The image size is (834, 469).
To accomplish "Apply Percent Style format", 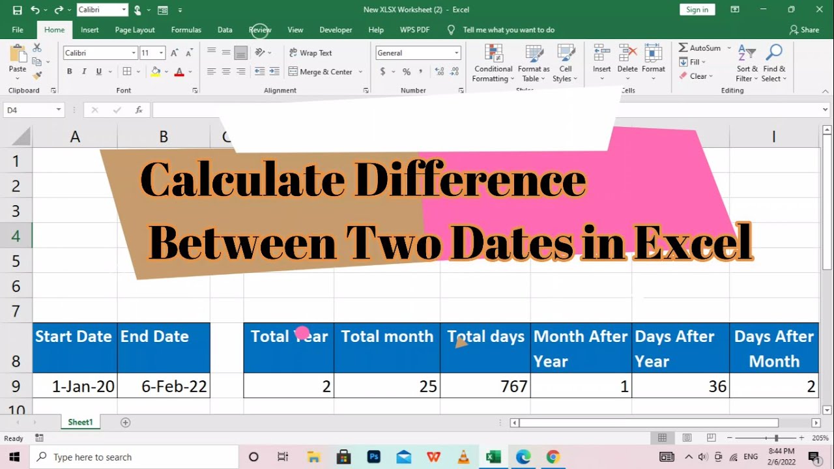I will [x=407, y=72].
